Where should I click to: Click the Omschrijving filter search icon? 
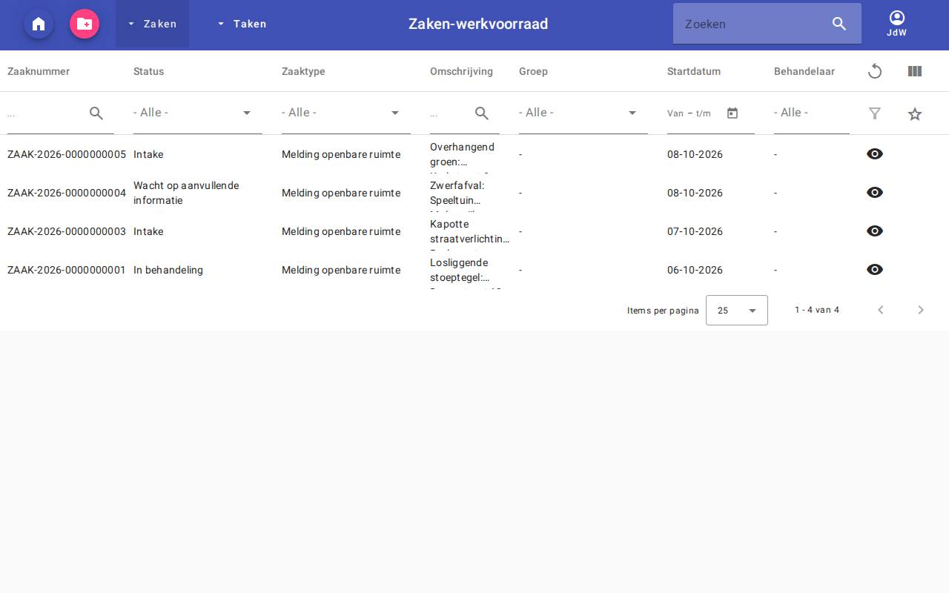point(482,113)
